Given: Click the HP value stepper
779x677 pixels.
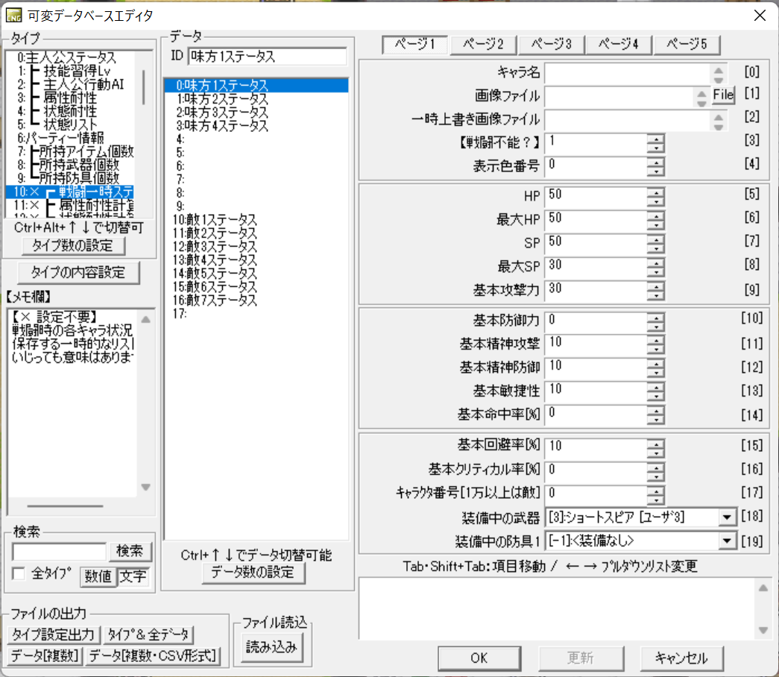Looking at the screenshot, I should (x=656, y=196).
